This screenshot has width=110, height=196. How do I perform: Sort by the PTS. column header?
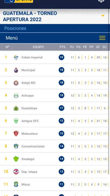63,47
